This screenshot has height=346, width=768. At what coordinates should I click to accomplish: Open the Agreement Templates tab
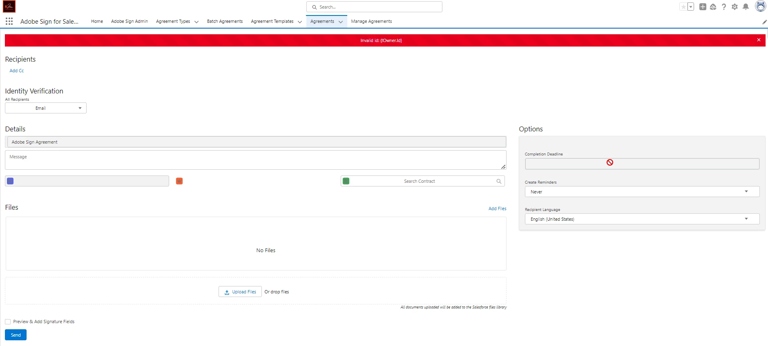point(272,21)
